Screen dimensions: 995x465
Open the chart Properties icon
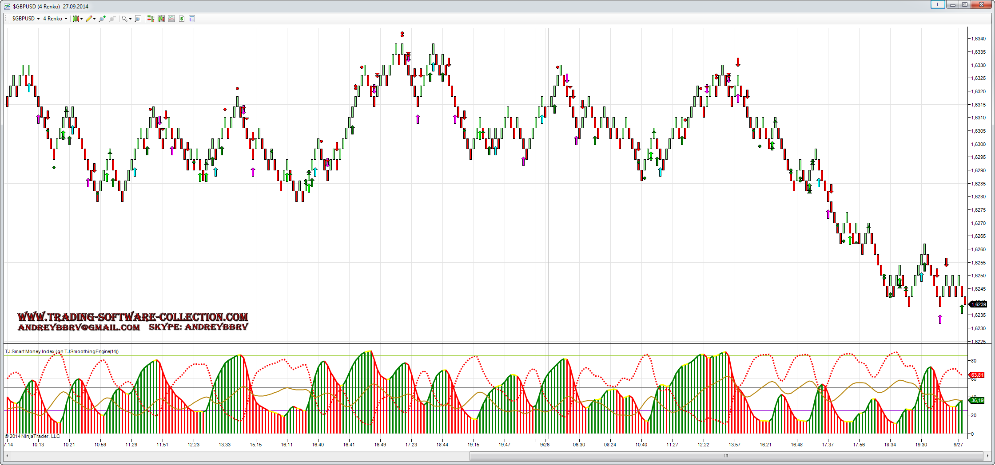[x=192, y=19]
